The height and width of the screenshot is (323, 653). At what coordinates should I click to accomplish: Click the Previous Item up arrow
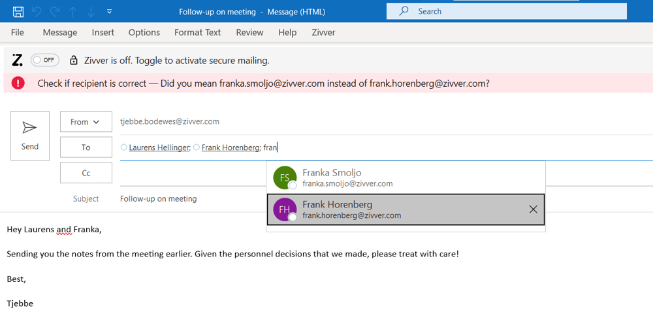pyautogui.click(x=73, y=12)
